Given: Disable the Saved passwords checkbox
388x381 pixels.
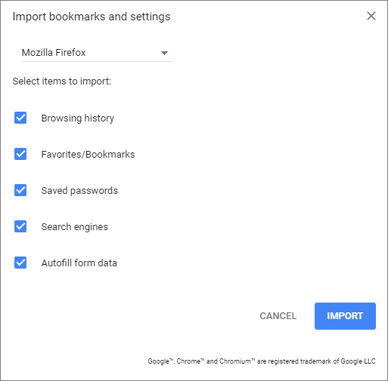Looking at the screenshot, I should (x=20, y=190).
